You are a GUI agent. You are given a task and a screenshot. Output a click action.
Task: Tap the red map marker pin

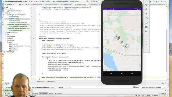point(119,38)
